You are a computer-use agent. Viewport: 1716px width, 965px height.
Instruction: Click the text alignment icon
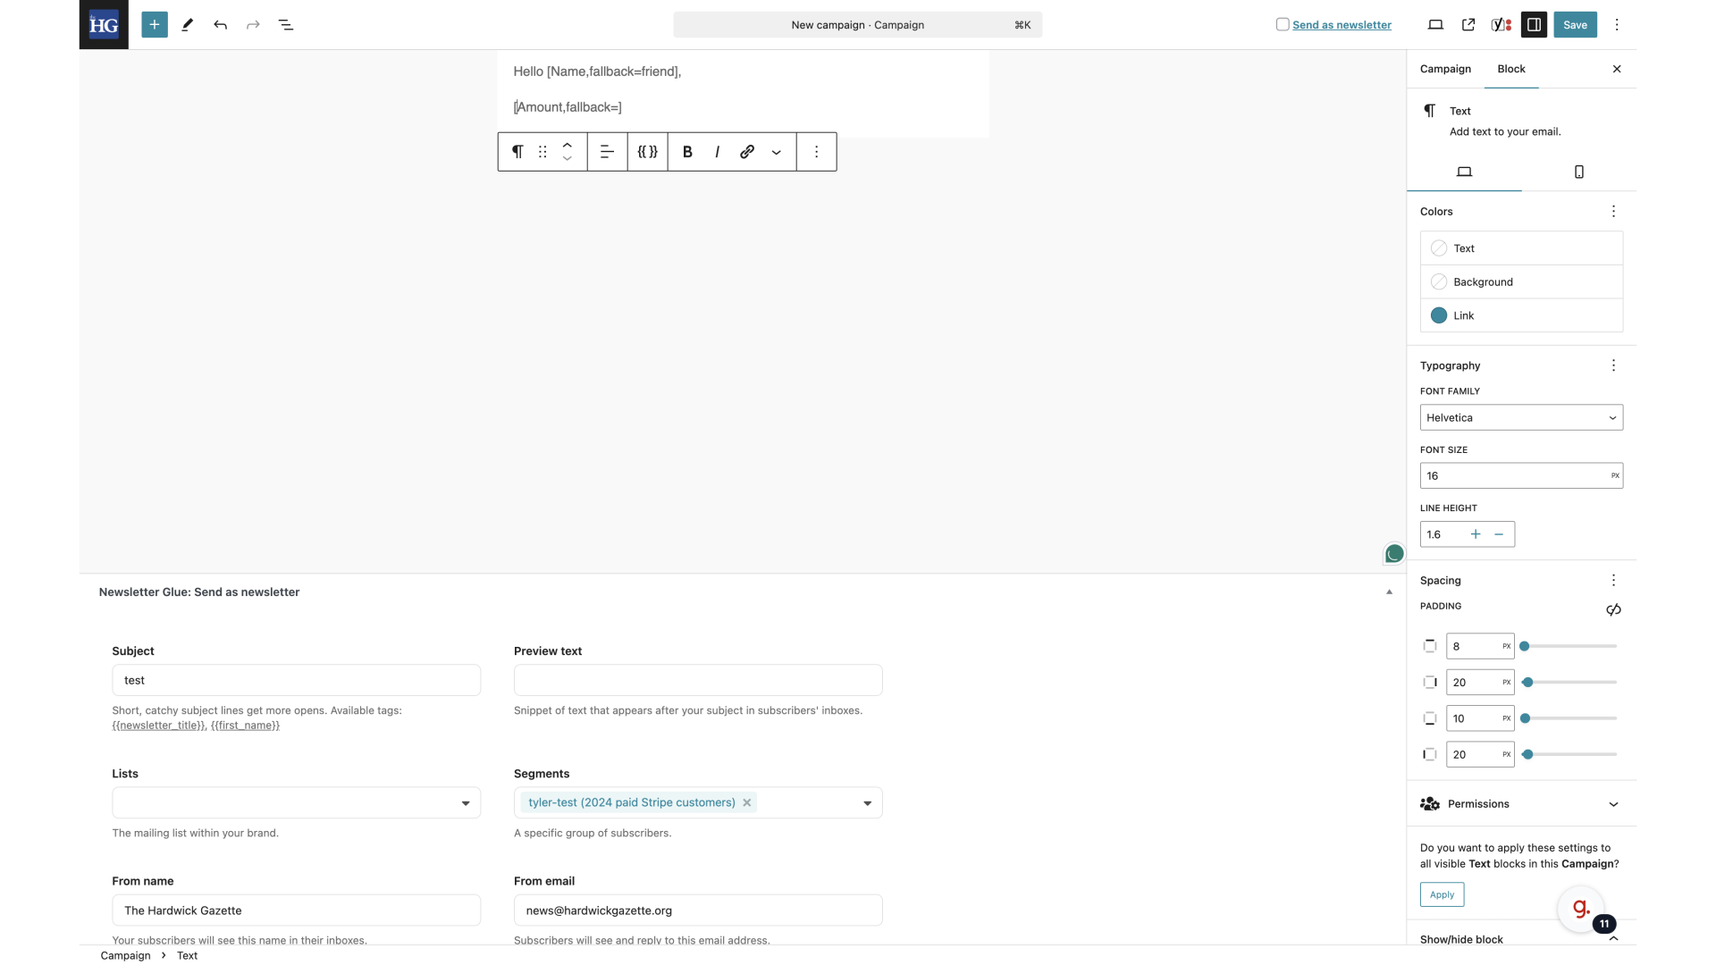click(607, 152)
